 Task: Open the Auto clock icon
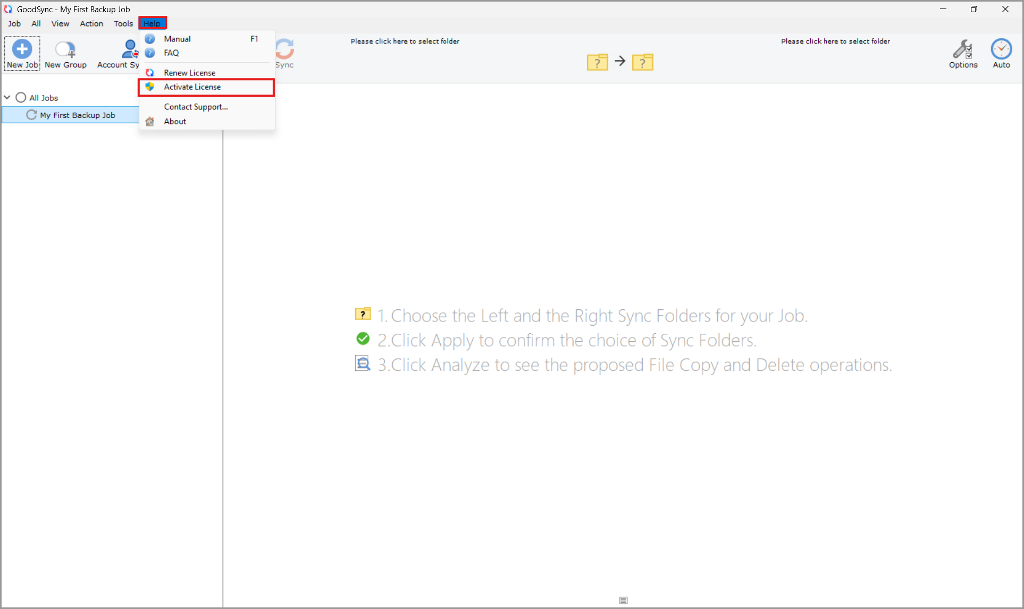[1001, 49]
